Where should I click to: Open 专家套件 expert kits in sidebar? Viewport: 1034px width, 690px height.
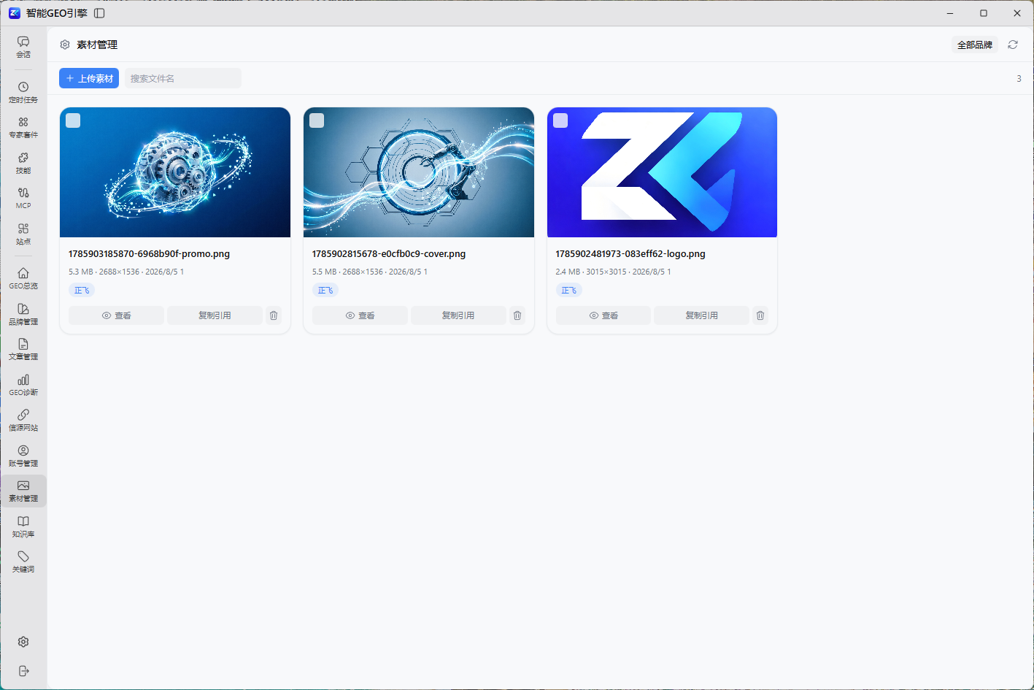23,128
